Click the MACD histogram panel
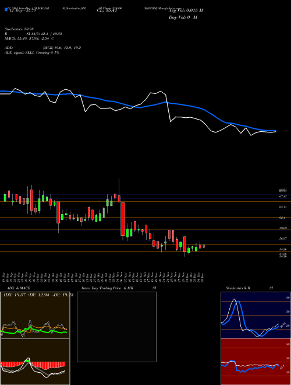Viewport: 291px width, 385px height. [x=35, y=362]
